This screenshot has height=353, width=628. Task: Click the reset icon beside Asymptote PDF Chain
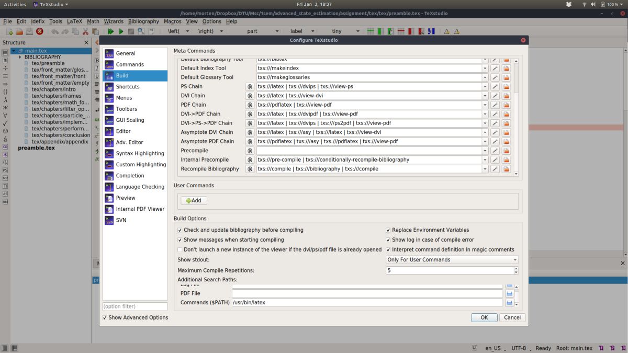[x=250, y=141]
